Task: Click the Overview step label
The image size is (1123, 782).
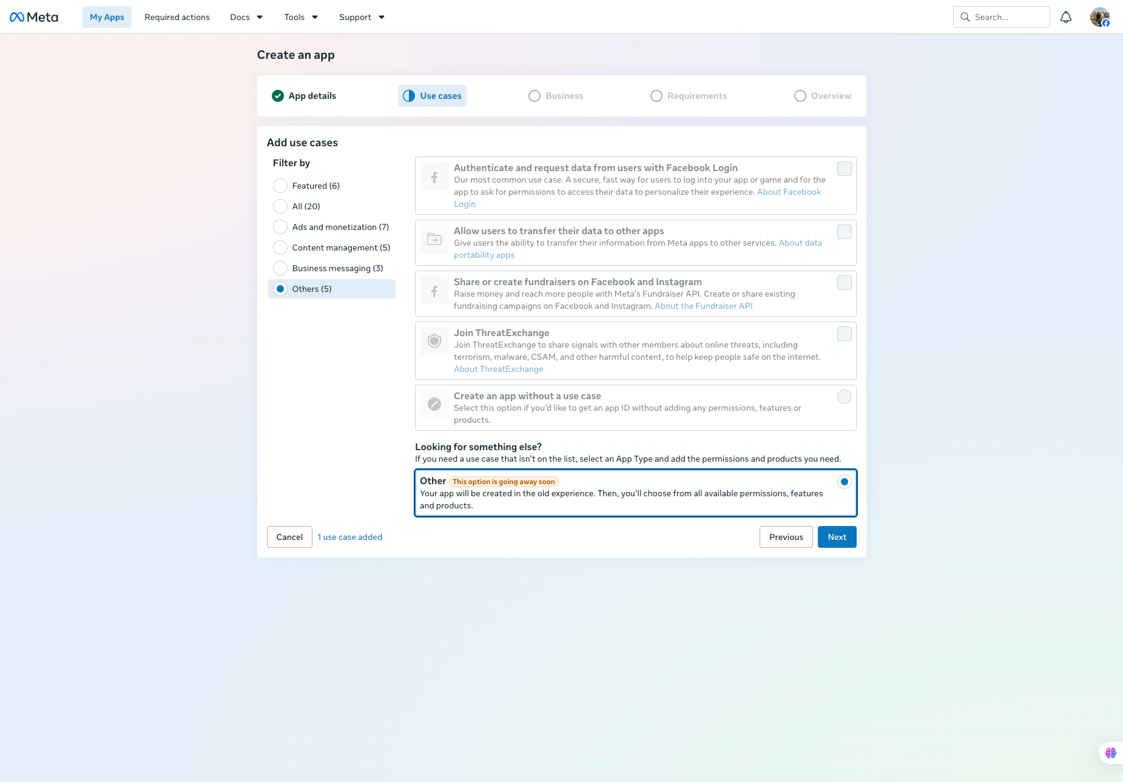Action: click(831, 96)
